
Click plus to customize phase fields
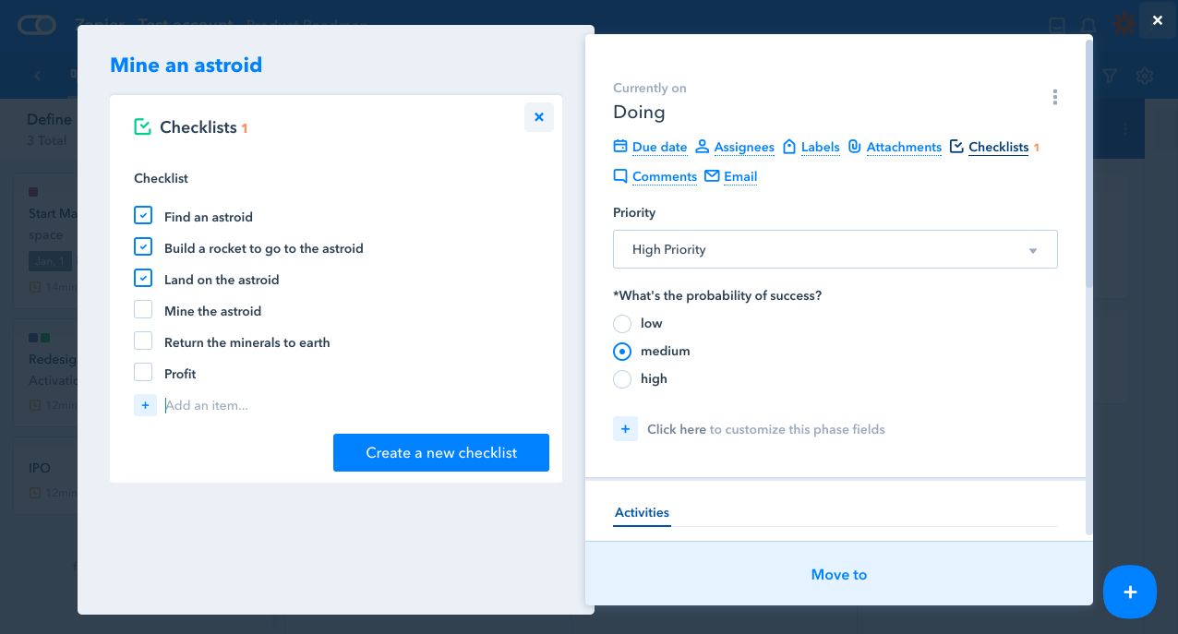pyautogui.click(x=625, y=429)
